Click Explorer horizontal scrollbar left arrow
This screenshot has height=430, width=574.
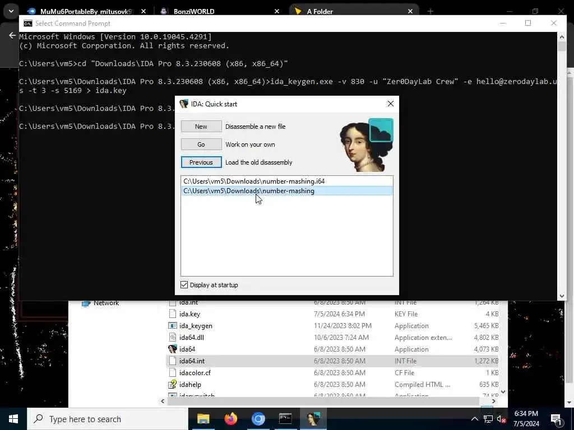pos(163,401)
